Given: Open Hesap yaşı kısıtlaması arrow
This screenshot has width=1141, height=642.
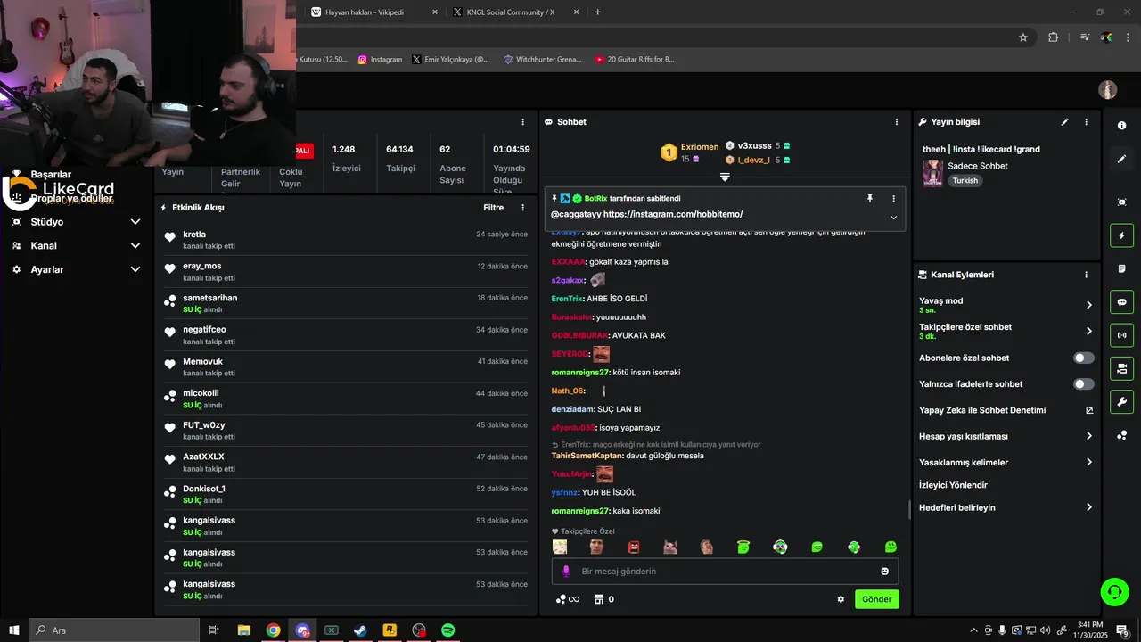Looking at the screenshot, I should pos(1088,436).
